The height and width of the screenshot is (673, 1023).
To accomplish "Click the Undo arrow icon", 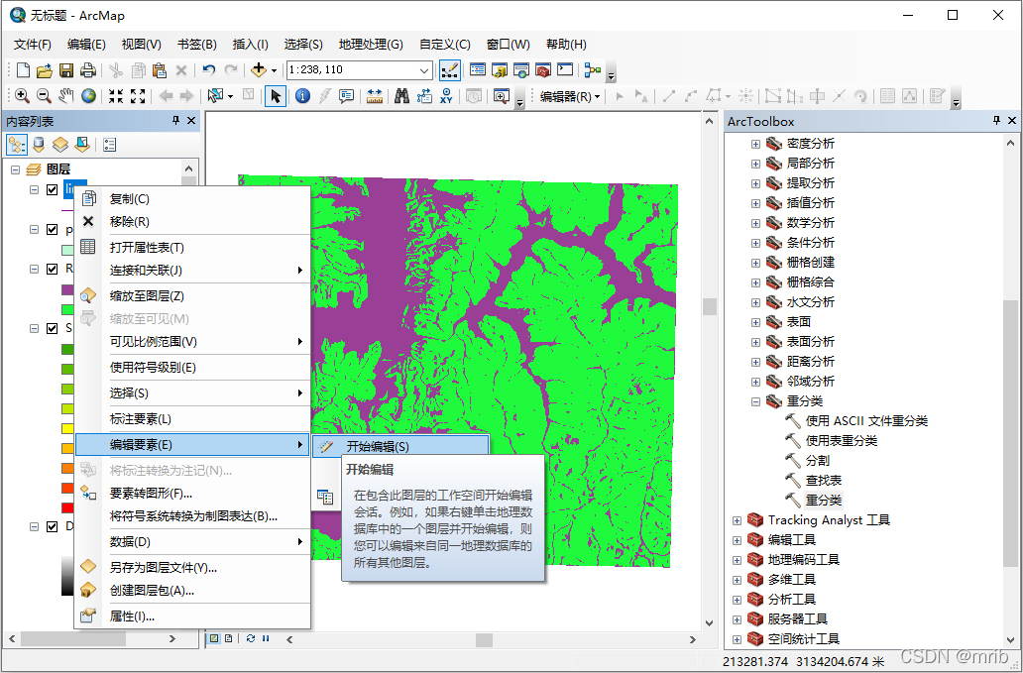I will (x=209, y=70).
